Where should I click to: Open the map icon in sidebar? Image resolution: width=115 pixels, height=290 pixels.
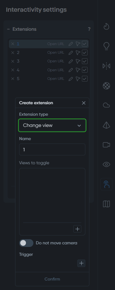pos(106,204)
